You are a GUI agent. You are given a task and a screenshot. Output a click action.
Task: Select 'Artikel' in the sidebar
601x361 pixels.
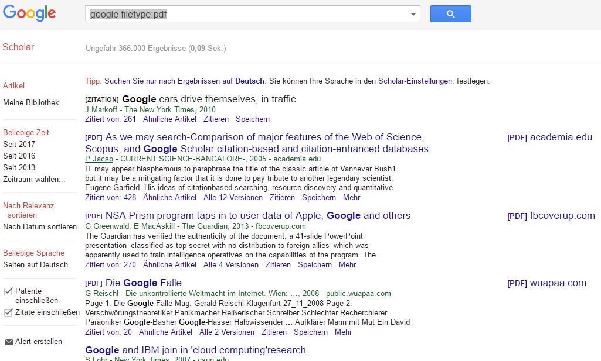tap(14, 85)
